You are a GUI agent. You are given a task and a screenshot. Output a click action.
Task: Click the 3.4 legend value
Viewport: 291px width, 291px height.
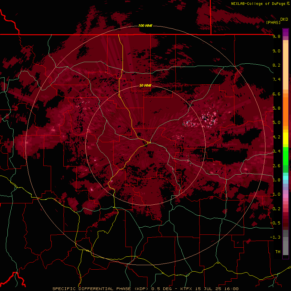coord(276,151)
